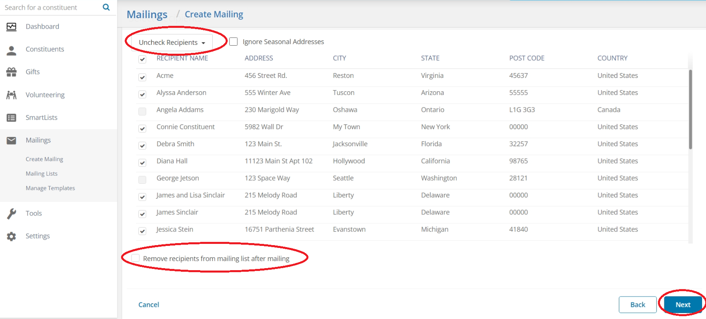Screen dimensions: 706x319
Task: Click the RECIPIENT NAME column header
Action: [182, 58]
